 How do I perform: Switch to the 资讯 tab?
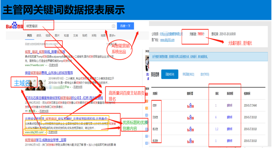pos(39,35)
